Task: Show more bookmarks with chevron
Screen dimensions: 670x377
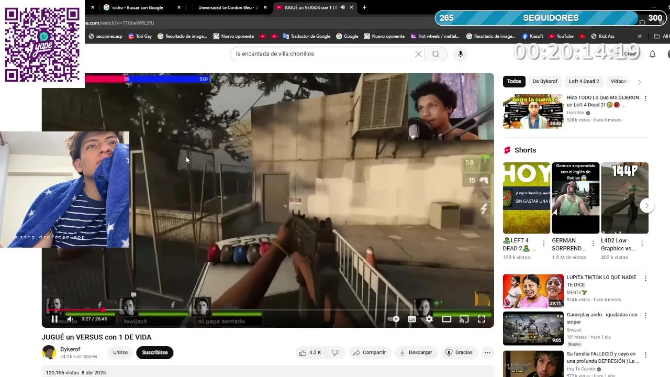Action: pos(639,36)
